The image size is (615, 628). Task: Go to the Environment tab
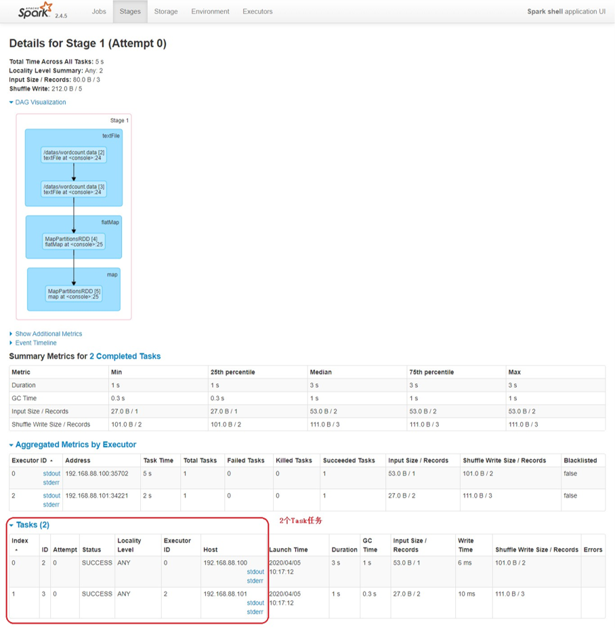point(210,12)
